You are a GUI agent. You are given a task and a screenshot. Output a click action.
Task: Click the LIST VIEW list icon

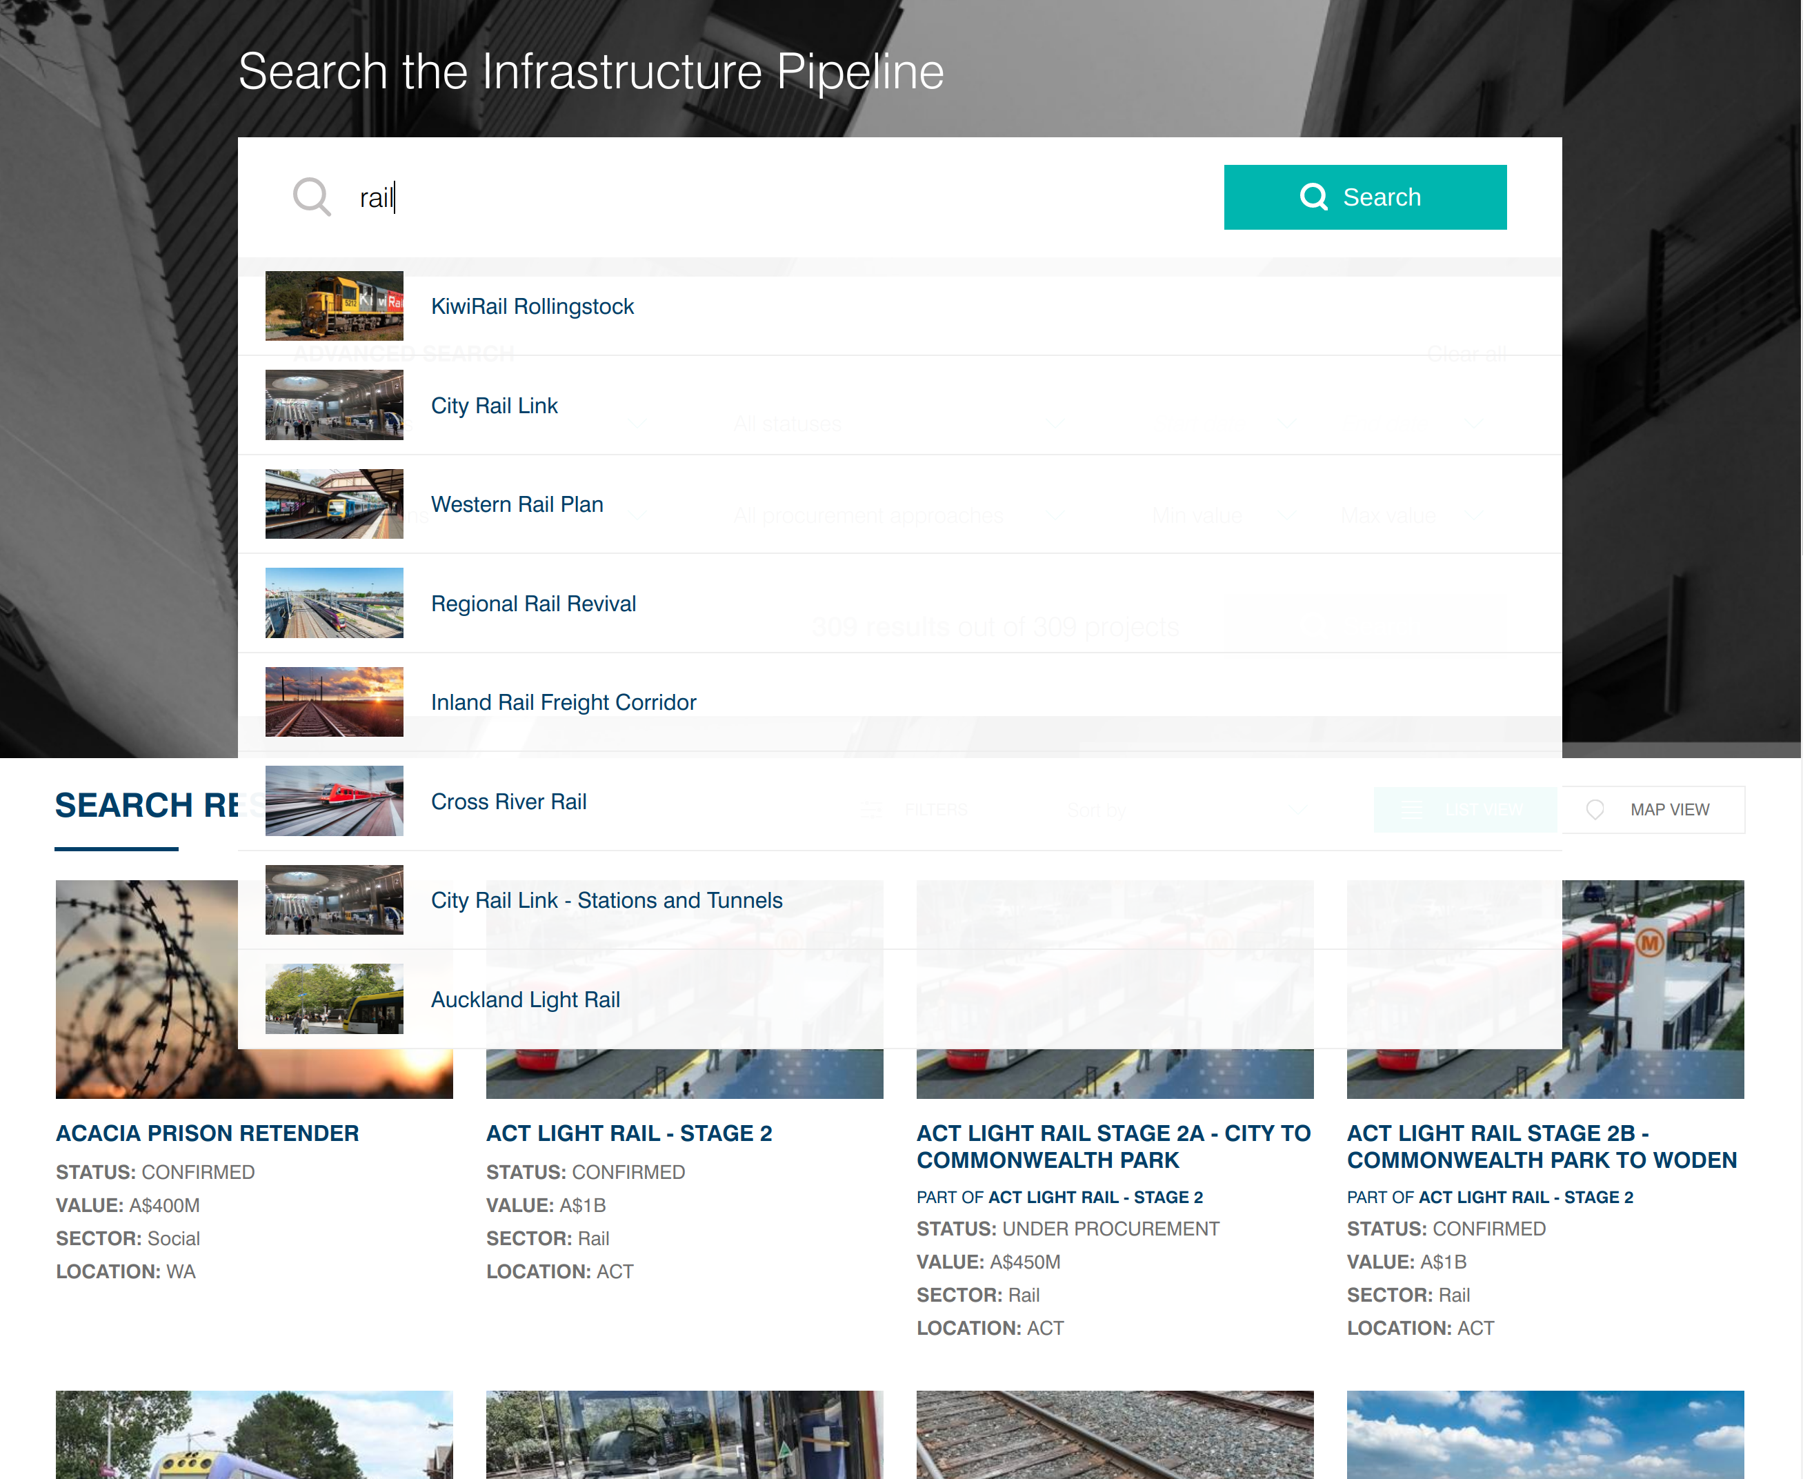[1414, 809]
